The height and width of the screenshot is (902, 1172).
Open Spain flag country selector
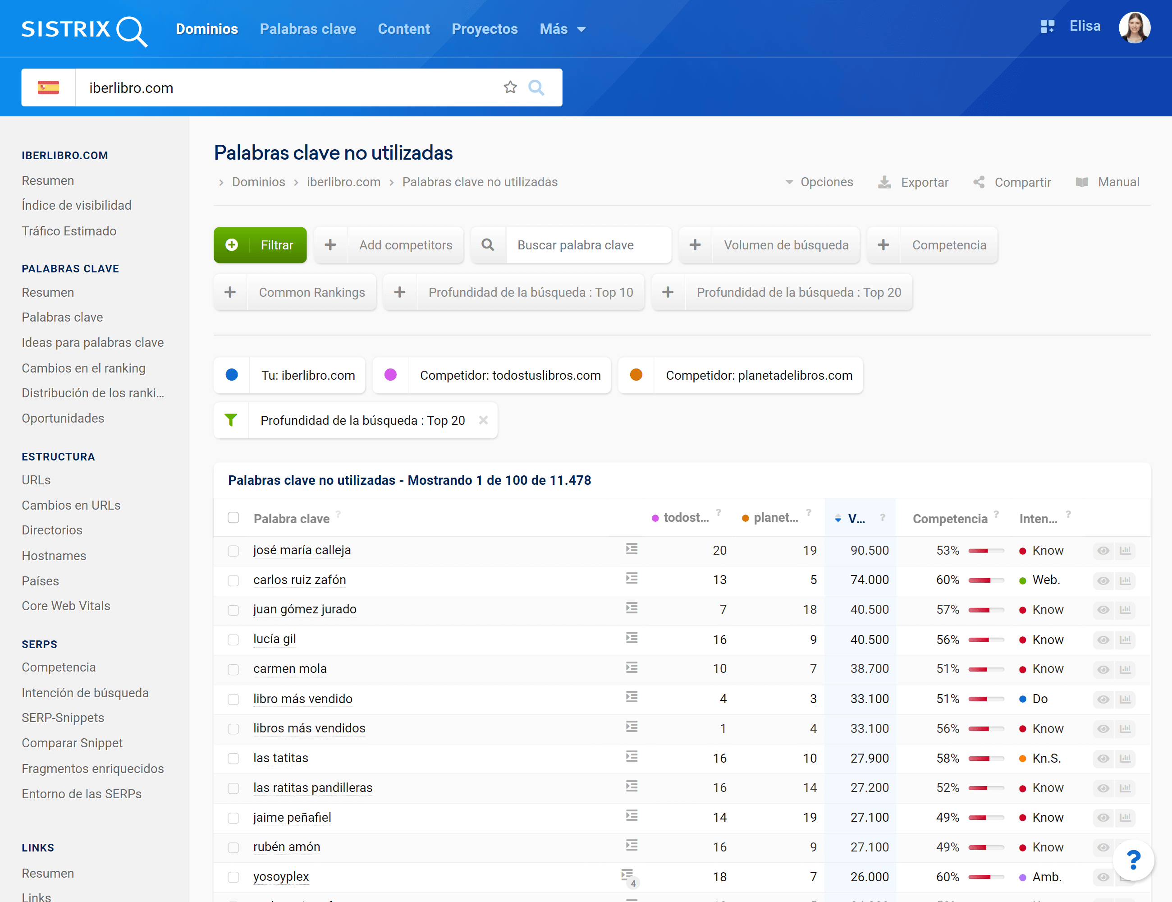(x=48, y=87)
